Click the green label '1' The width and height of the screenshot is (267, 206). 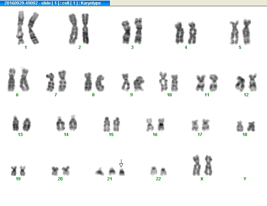(x=26, y=47)
